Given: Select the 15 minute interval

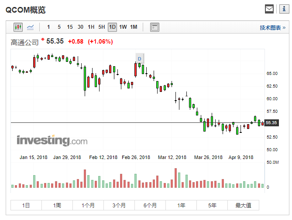Looking at the screenshot, I should point(70,27).
